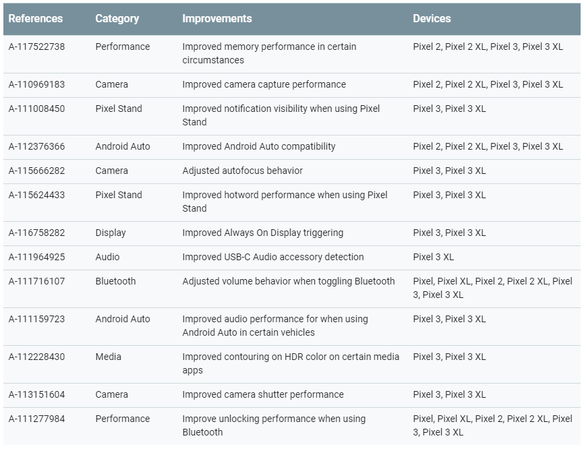
Task: Select reference A-110969183
Action: point(36,84)
